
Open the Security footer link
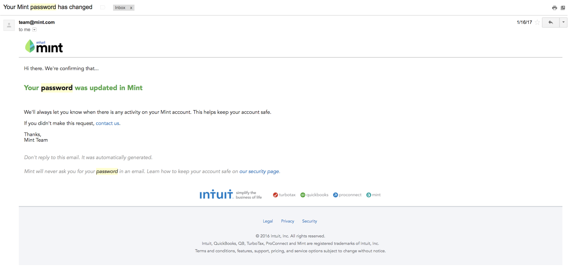(309, 221)
